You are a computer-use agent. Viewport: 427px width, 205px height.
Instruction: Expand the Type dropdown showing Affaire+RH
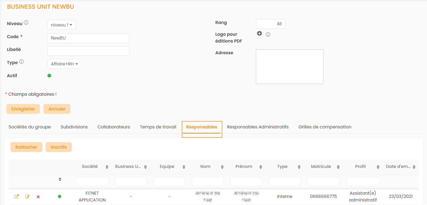coord(64,64)
